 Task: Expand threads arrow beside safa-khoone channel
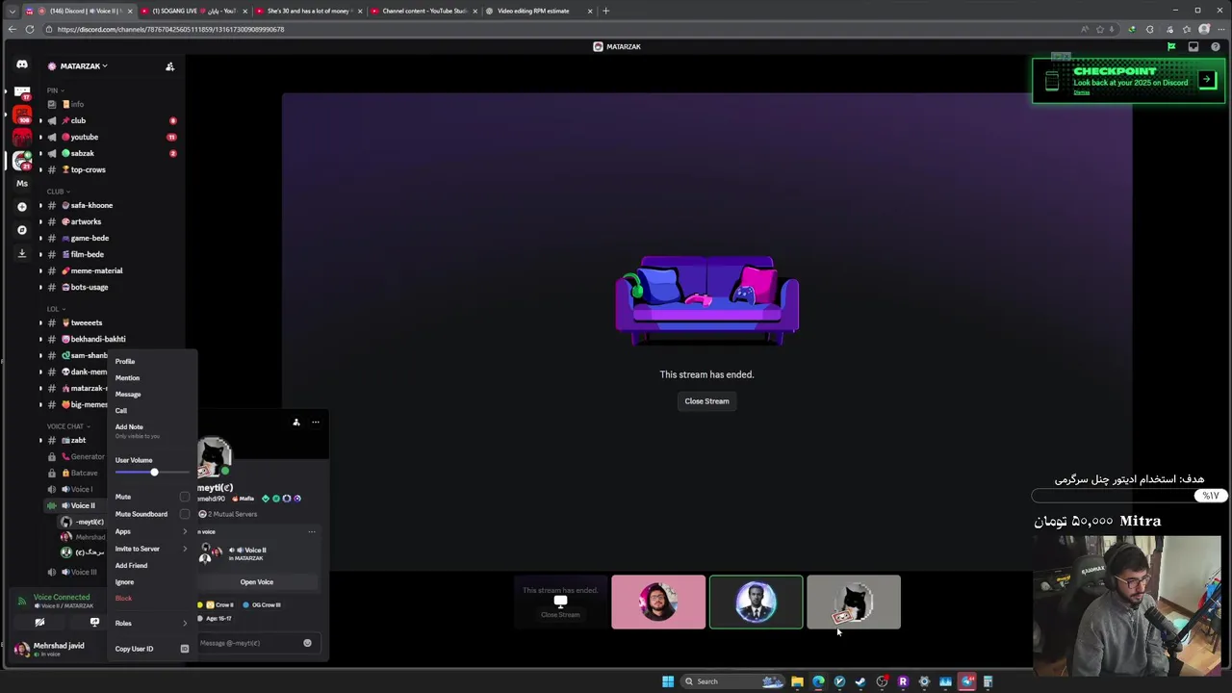[40, 205]
